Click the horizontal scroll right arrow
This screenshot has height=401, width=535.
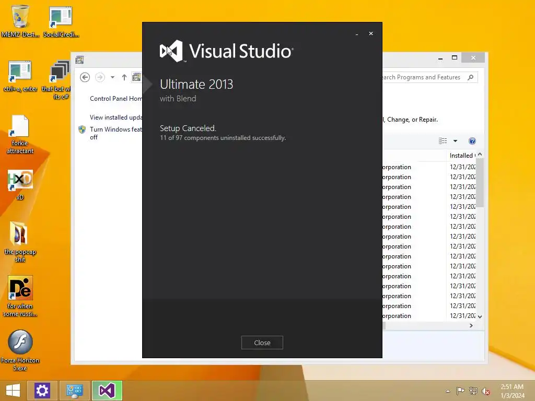471,326
